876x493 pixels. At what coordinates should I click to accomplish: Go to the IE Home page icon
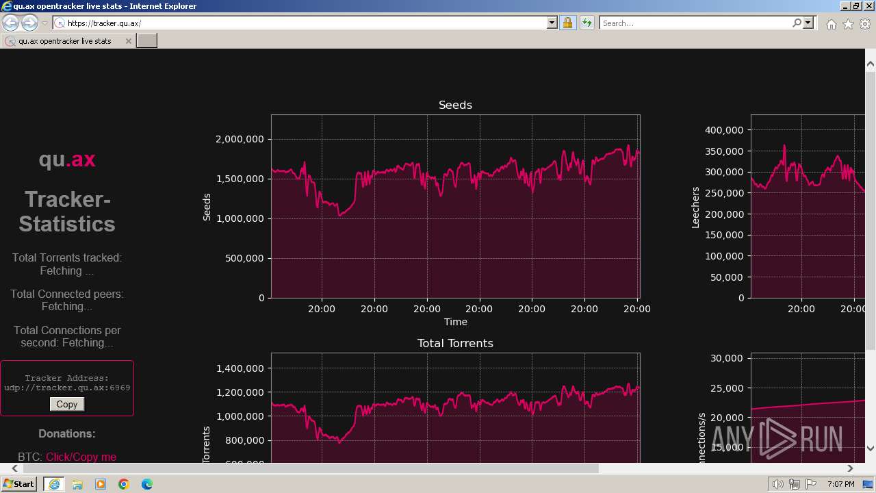(831, 24)
